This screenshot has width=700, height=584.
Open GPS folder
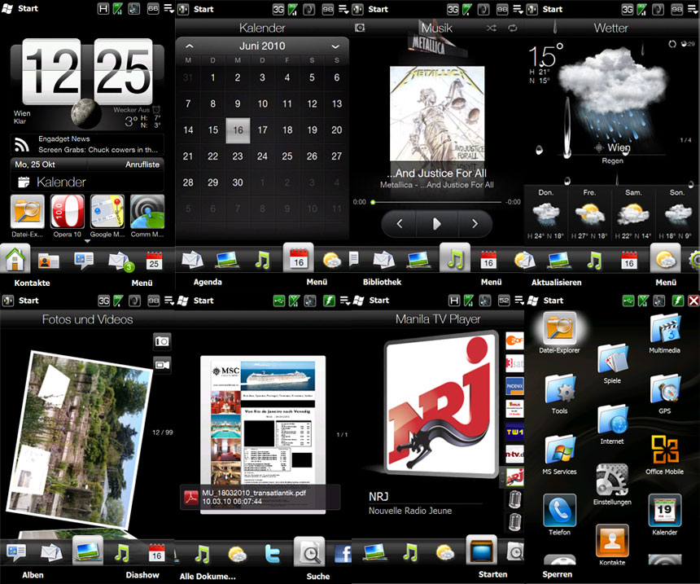tap(665, 394)
